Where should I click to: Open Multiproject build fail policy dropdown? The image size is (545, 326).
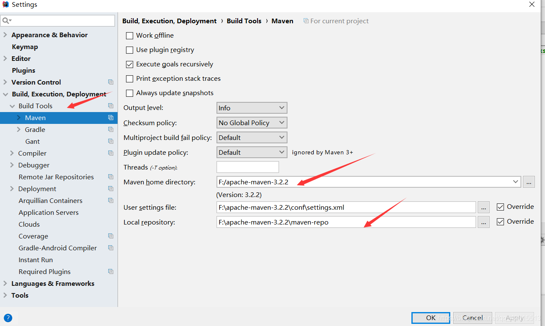pyautogui.click(x=252, y=137)
